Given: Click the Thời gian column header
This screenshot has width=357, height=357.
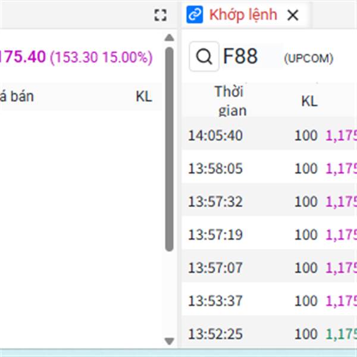Looking at the screenshot, I should pos(230,101).
